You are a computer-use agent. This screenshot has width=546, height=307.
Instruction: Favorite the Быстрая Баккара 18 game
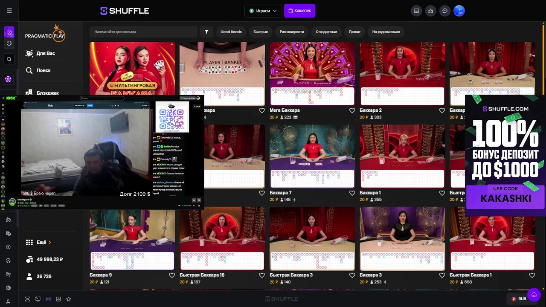[x=262, y=275]
